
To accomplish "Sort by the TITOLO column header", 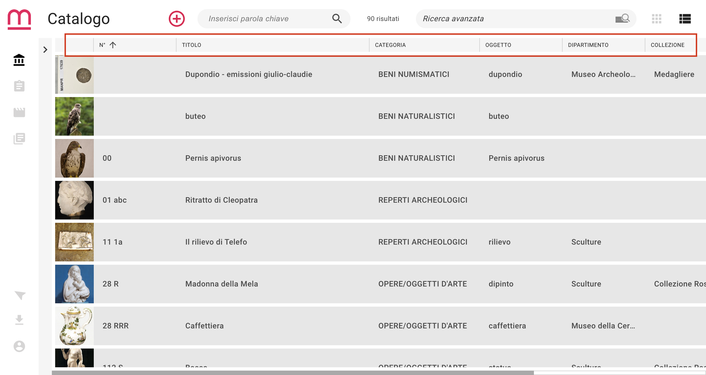I will click(x=192, y=45).
